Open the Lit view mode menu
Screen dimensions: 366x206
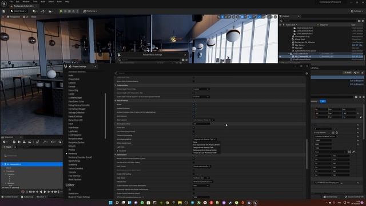point(26,17)
